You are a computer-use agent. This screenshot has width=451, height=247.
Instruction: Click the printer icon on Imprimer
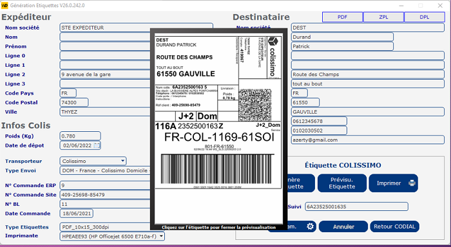point(412,183)
